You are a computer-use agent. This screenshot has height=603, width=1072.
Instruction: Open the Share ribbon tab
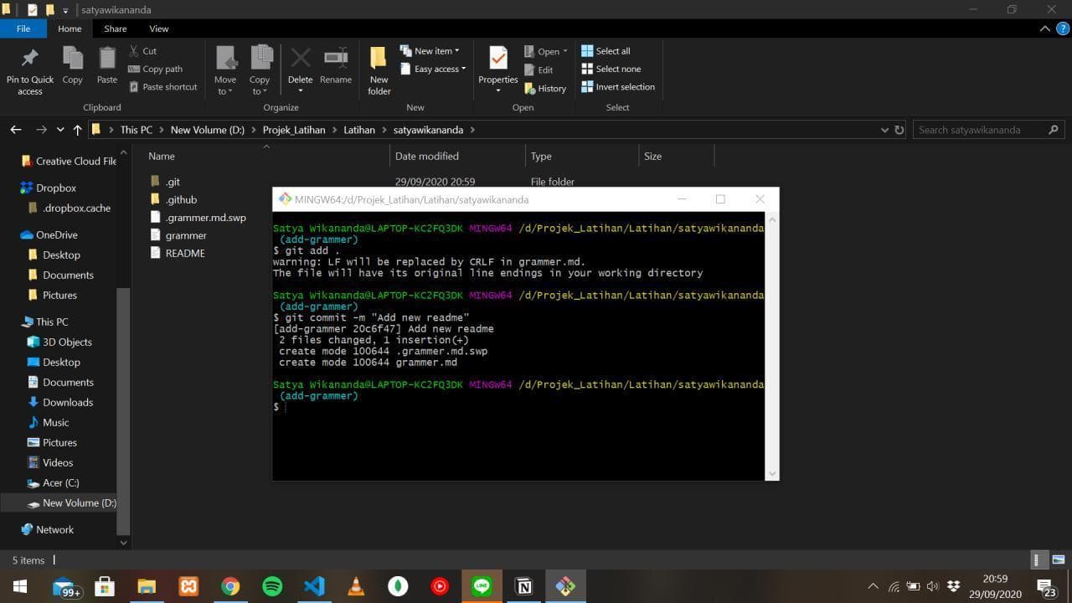[x=115, y=28]
